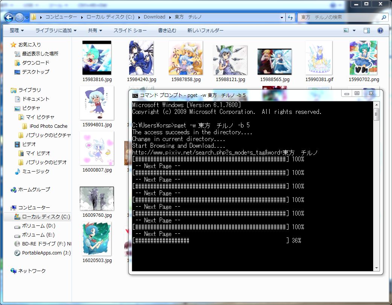Open the address bar history dropdown arrow

pyautogui.click(x=282, y=17)
